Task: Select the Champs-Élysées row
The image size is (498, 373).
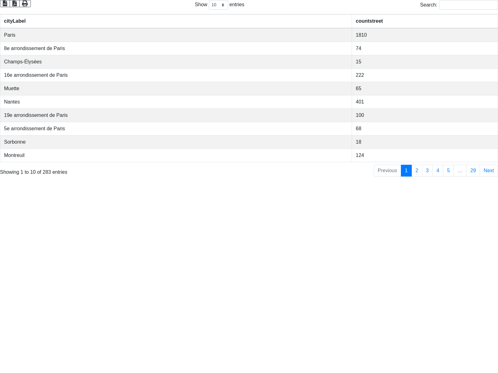Action: pos(176,62)
